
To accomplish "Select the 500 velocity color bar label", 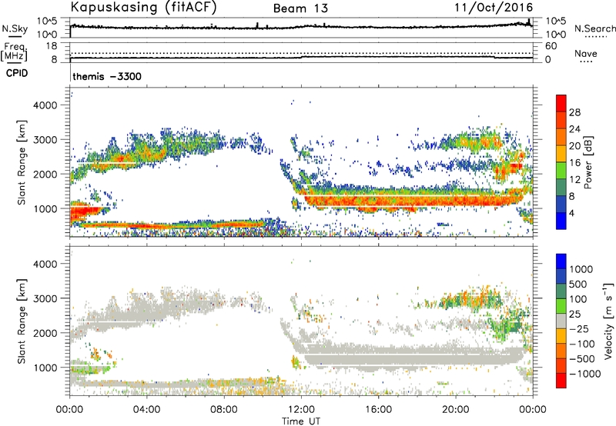I will point(578,284).
